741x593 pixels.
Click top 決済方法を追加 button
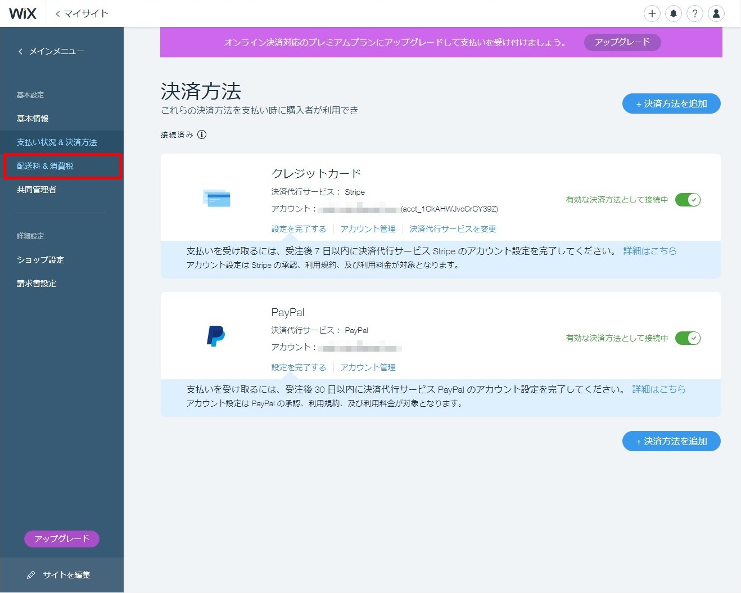[671, 104]
